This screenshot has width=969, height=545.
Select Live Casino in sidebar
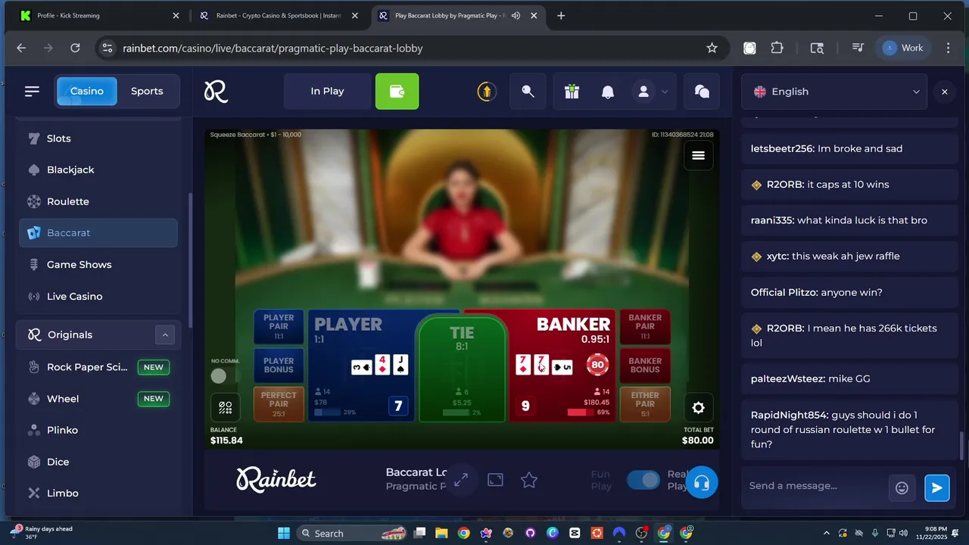(x=98, y=296)
